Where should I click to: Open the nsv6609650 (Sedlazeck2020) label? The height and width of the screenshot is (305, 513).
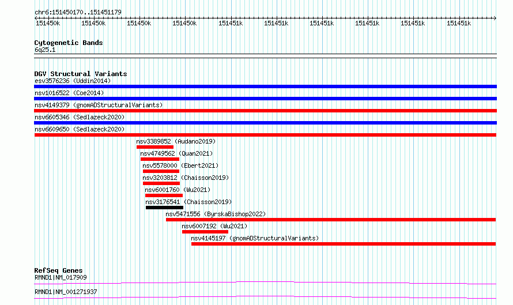pos(80,129)
